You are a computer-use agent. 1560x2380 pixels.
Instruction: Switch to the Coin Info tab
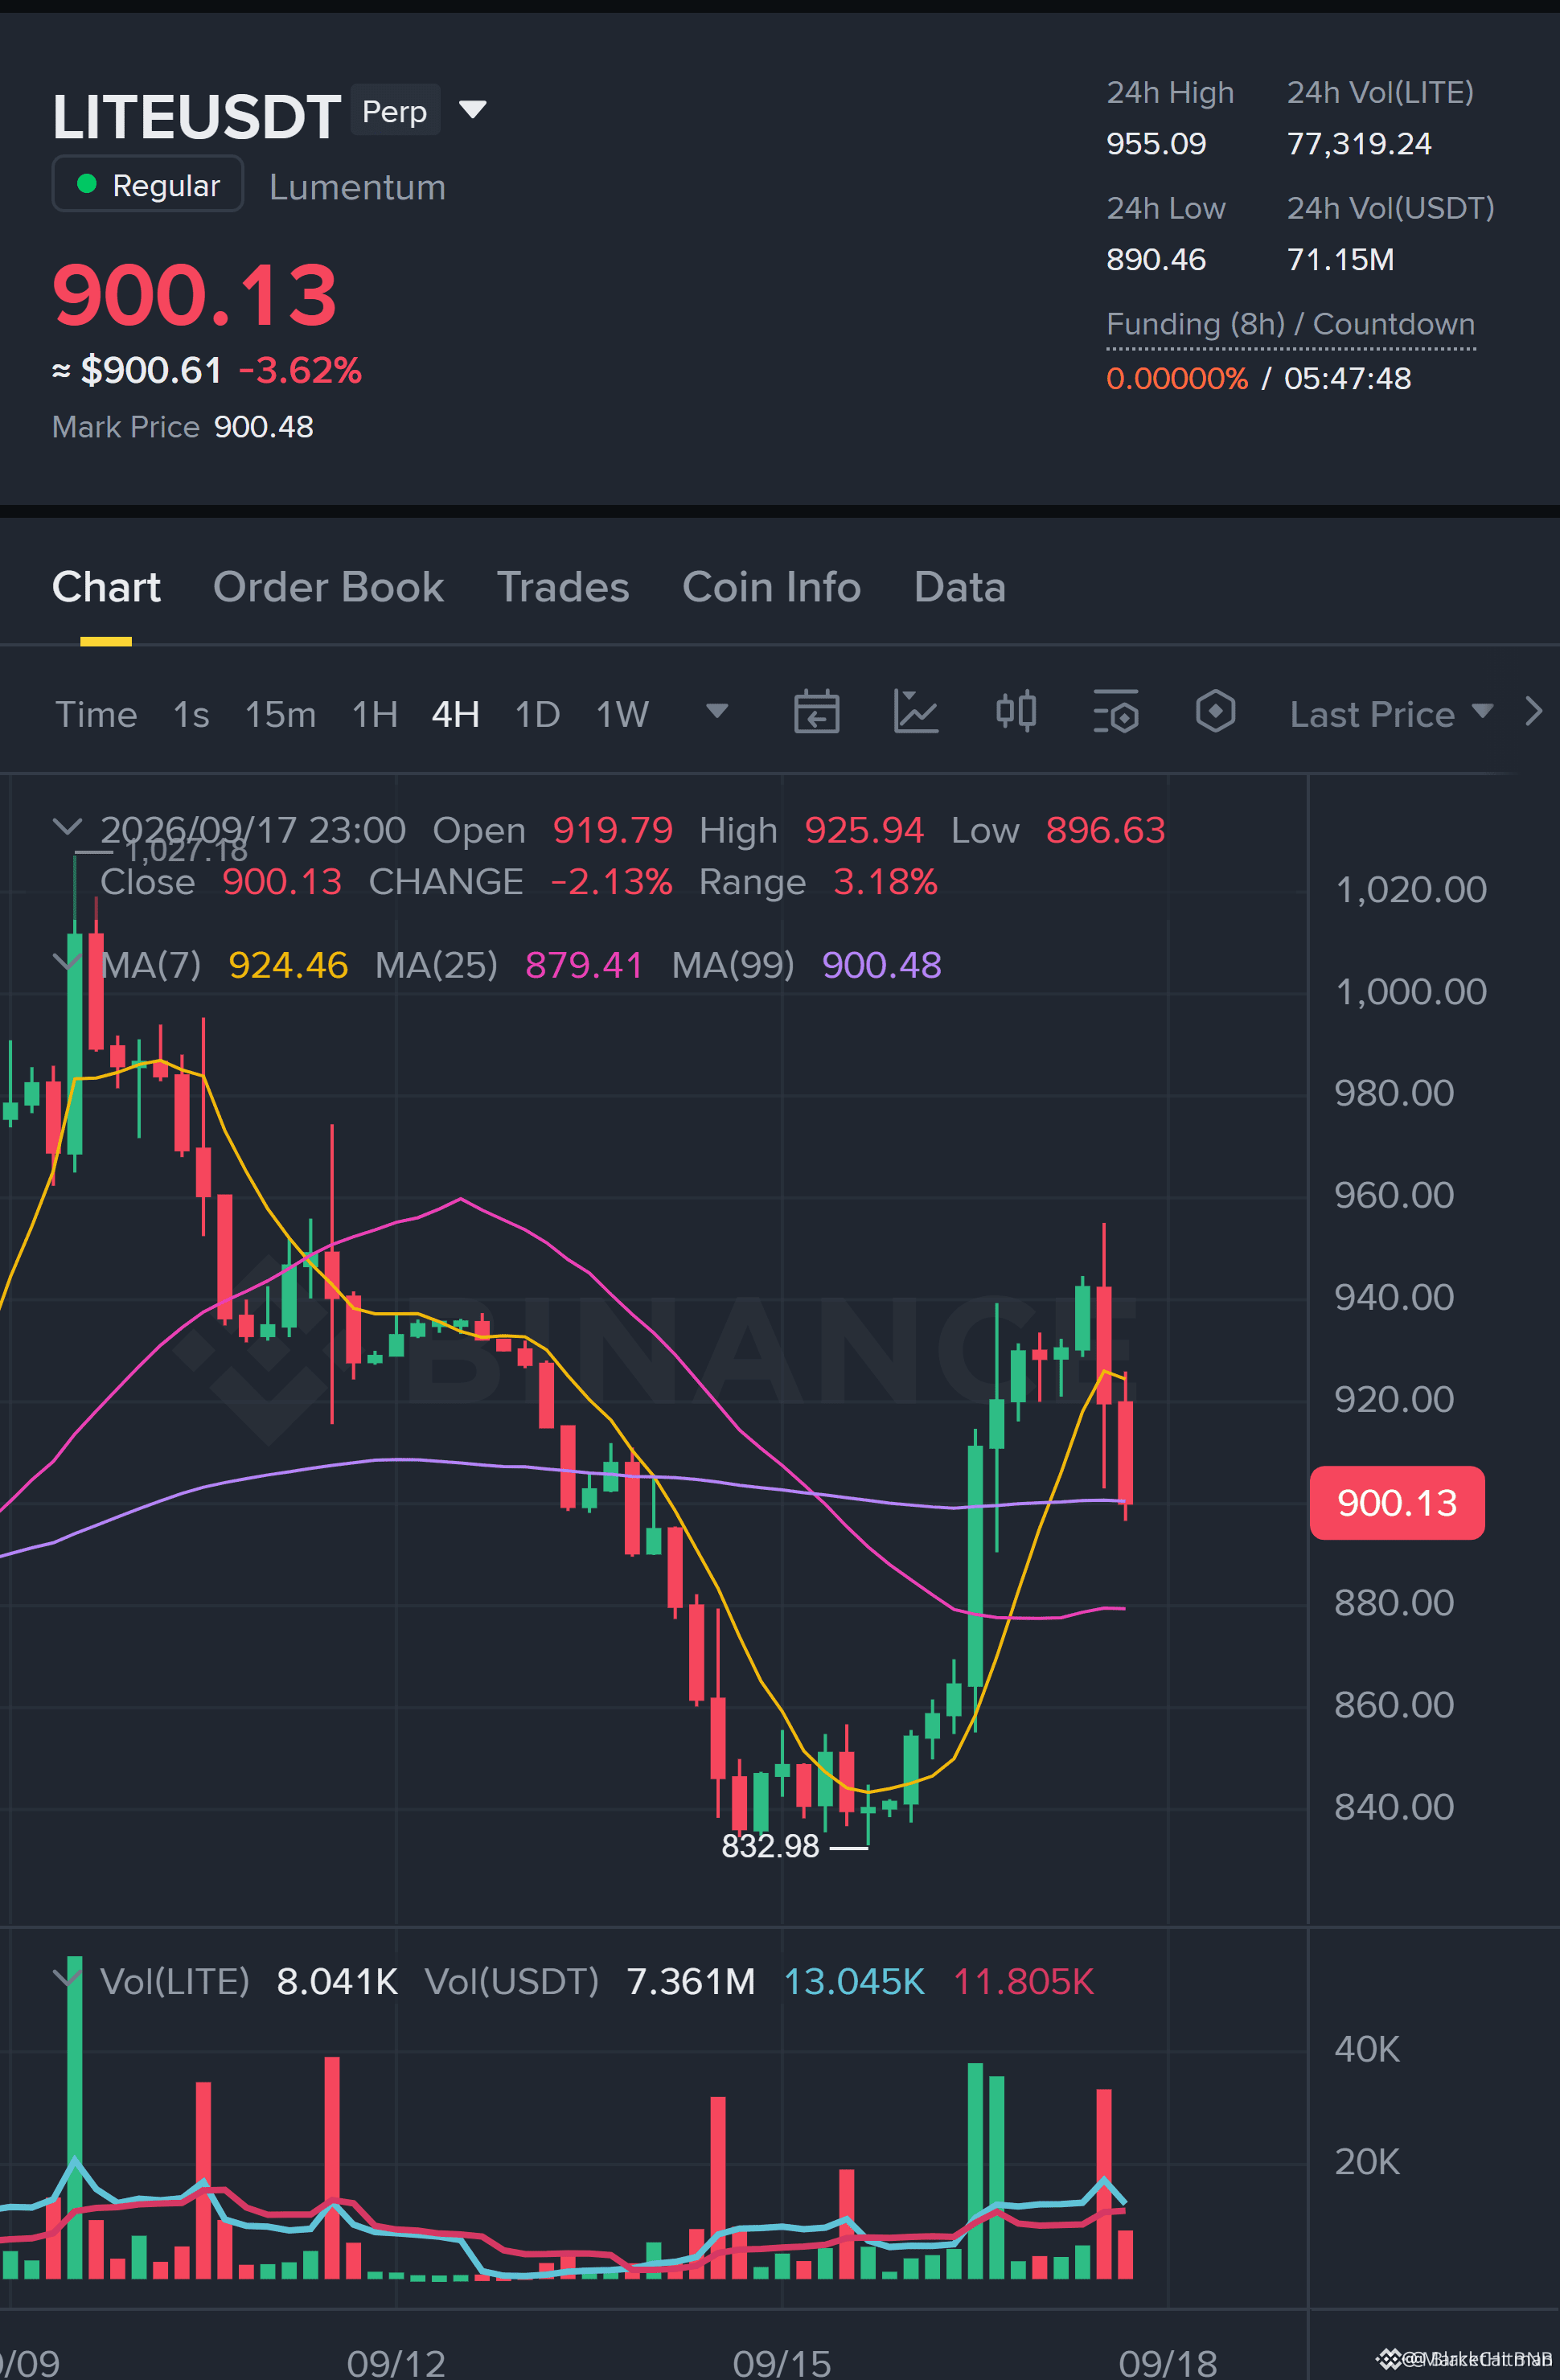(x=771, y=587)
